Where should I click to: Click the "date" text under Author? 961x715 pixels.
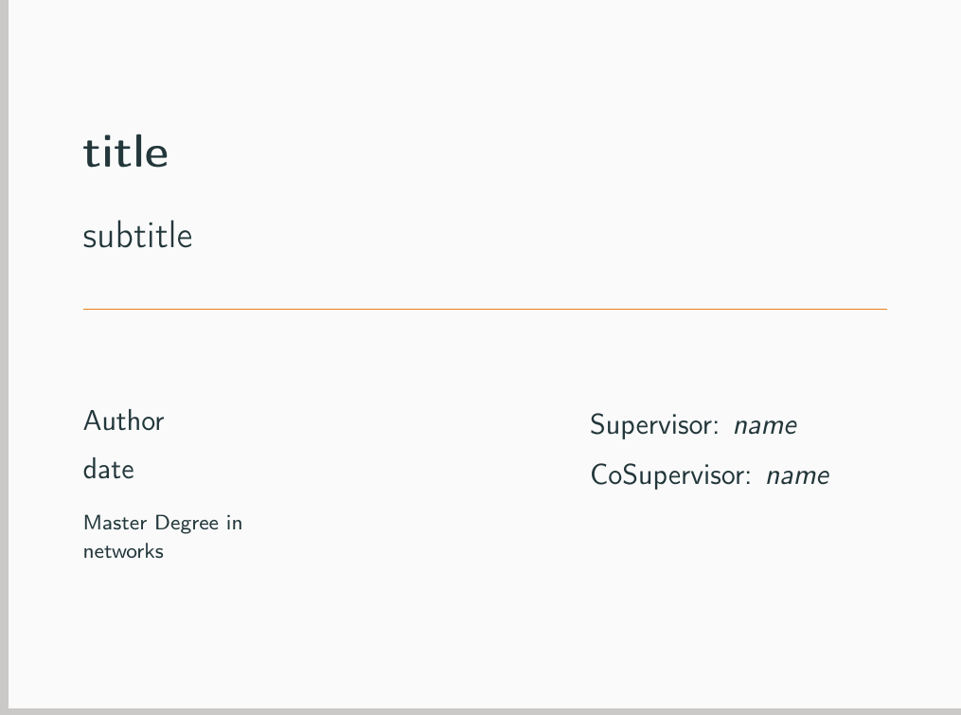(x=109, y=469)
